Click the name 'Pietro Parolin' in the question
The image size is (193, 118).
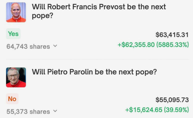[x=70, y=72]
